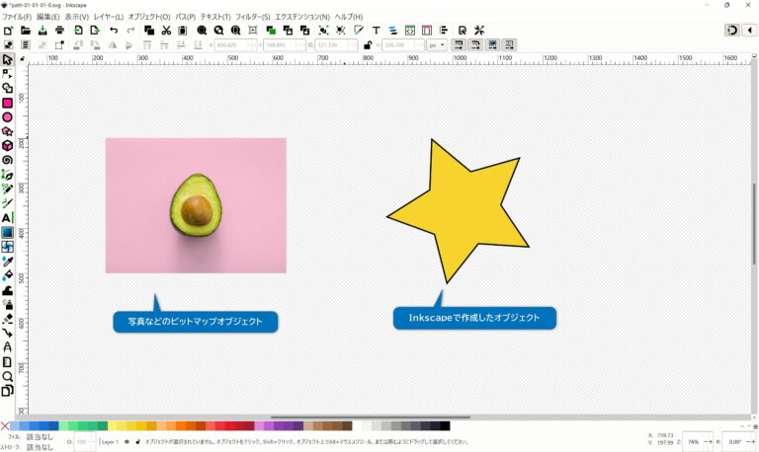This screenshot has width=759, height=452.
Task: Pick the black swatch in the color palette
Action: [x=445, y=426]
